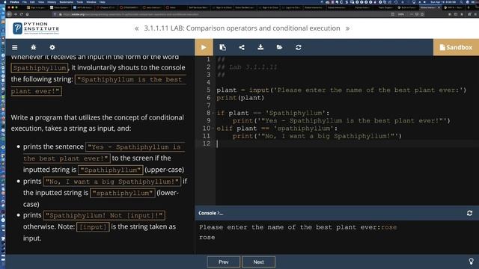The width and height of the screenshot is (479, 269).
Task: Open the hamburger menu in the left panel
Action: (15, 47)
